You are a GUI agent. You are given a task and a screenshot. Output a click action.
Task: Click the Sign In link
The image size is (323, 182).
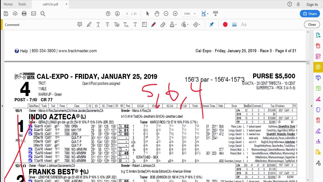pyautogui.click(x=312, y=5)
